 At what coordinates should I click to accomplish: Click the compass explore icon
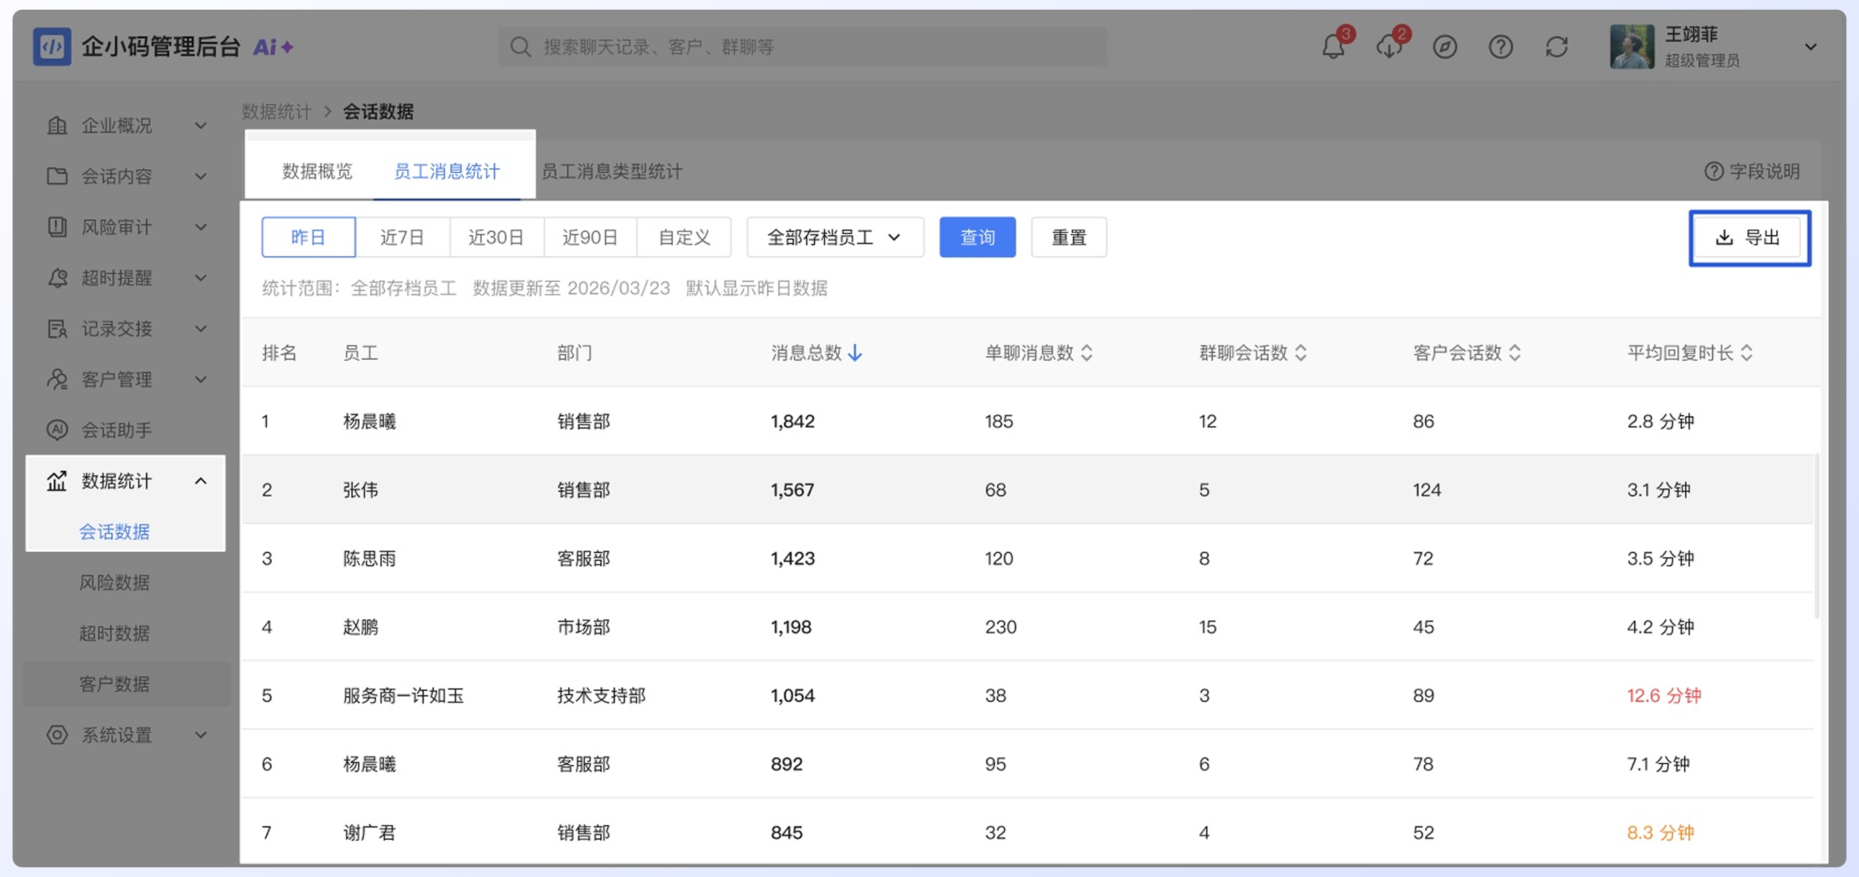point(1445,47)
